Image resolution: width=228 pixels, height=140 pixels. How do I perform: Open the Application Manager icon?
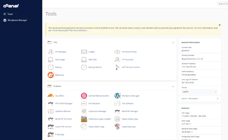(x=84, y=111)
